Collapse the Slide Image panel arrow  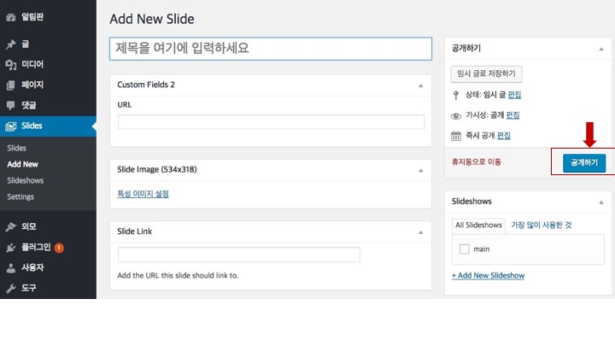pos(420,170)
